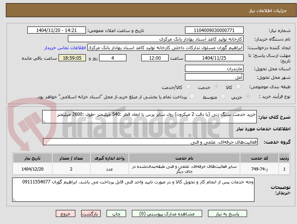This screenshot has height=224, width=297.
Task: Click the شرح کلی نیاز text area
Action: coord(149,117)
